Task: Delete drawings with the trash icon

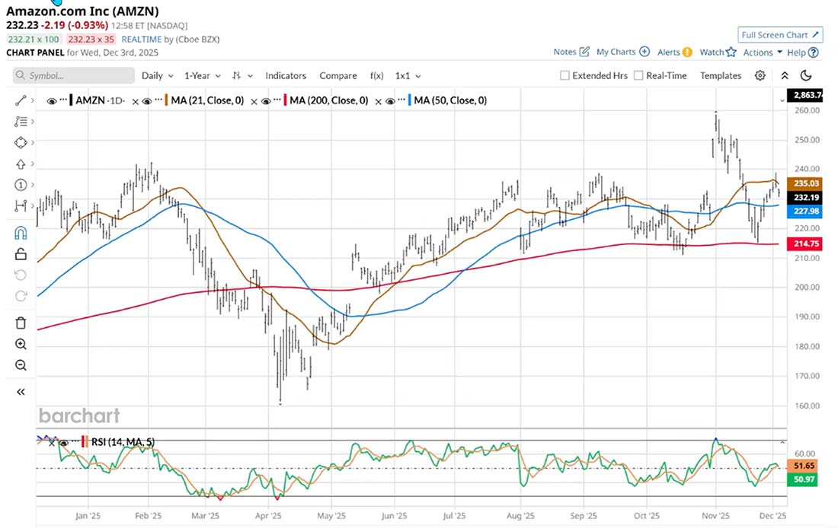Action: point(20,323)
